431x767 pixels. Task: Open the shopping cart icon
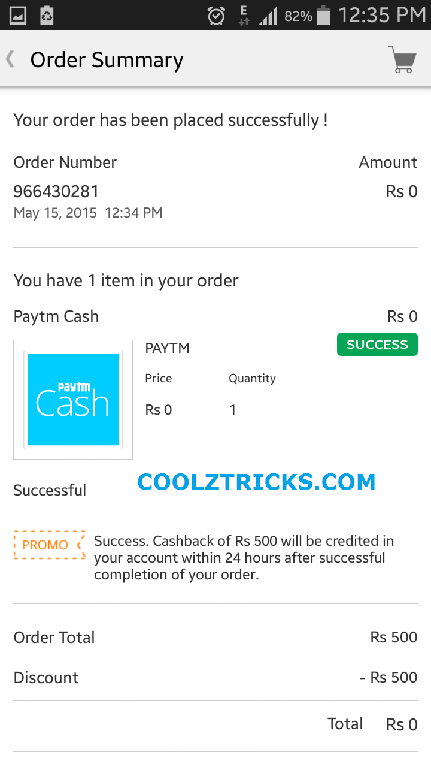pos(402,59)
